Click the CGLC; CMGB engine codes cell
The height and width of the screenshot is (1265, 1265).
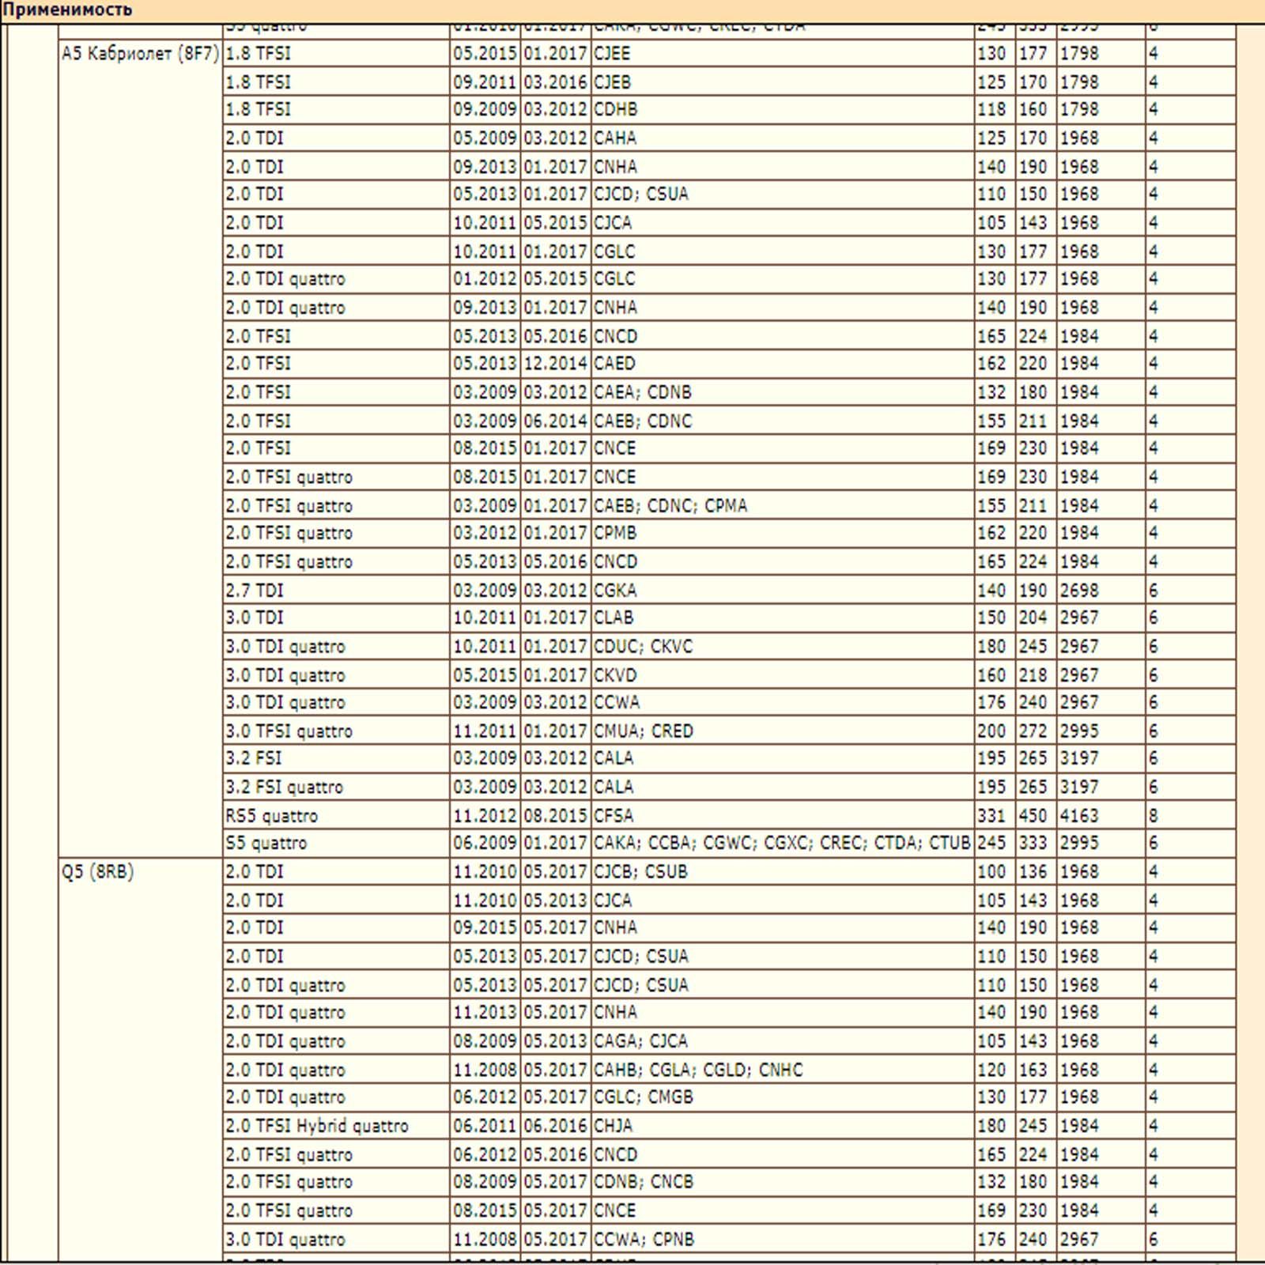pyautogui.click(x=643, y=1097)
